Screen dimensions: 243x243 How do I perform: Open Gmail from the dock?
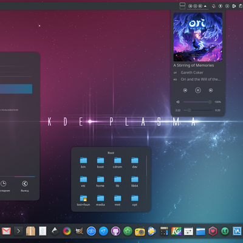[6, 231]
